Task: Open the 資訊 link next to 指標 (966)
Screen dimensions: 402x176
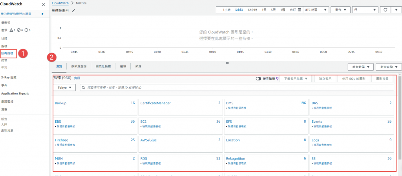Action: click(x=77, y=78)
